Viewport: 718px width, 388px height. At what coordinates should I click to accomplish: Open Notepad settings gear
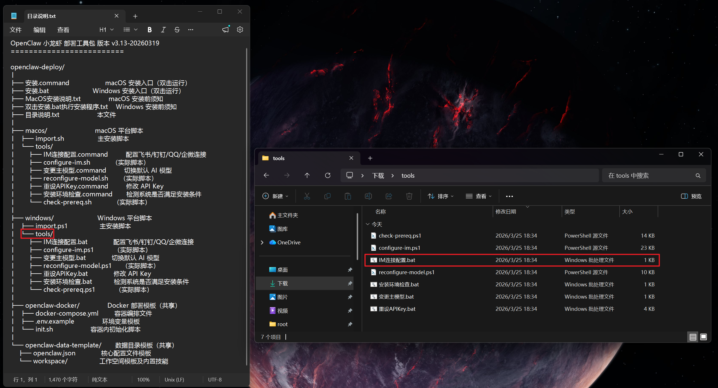tap(240, 30)
